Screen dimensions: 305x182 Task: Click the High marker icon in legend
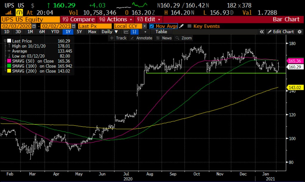pos(9,46)
